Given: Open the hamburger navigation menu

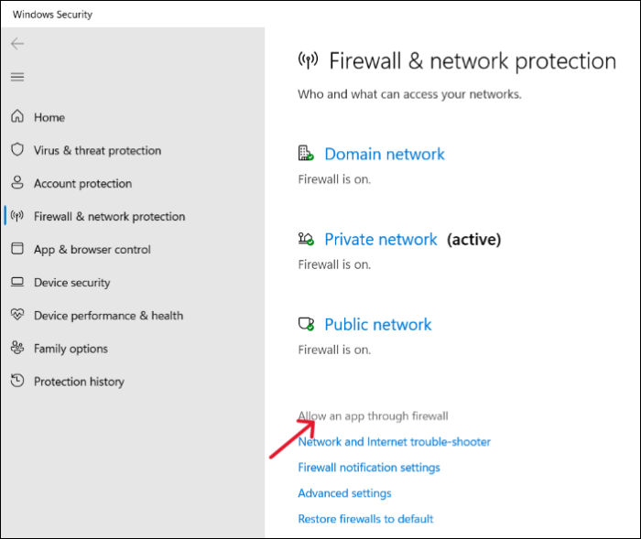Looking at the screenshot, I should coord(17,77).
